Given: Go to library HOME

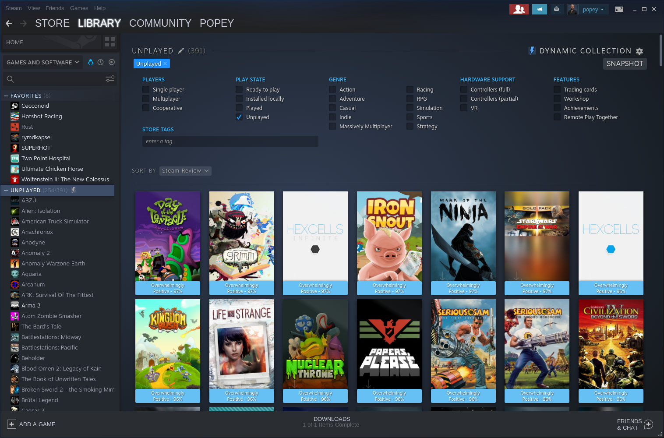Looking at the screenshot, I should pos(52,42).
